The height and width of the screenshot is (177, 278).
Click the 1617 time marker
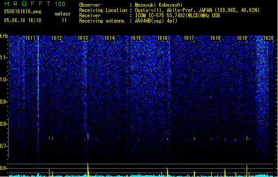tap(189, 38)
